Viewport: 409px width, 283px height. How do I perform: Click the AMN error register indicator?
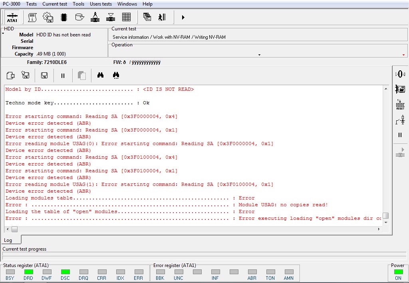point(289,272)
